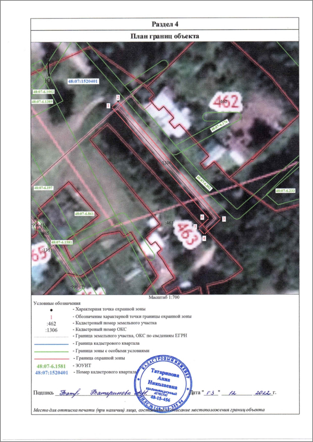Click 'Обозначение характерной точки границы охранной зоны' entry

coord(133,316)
